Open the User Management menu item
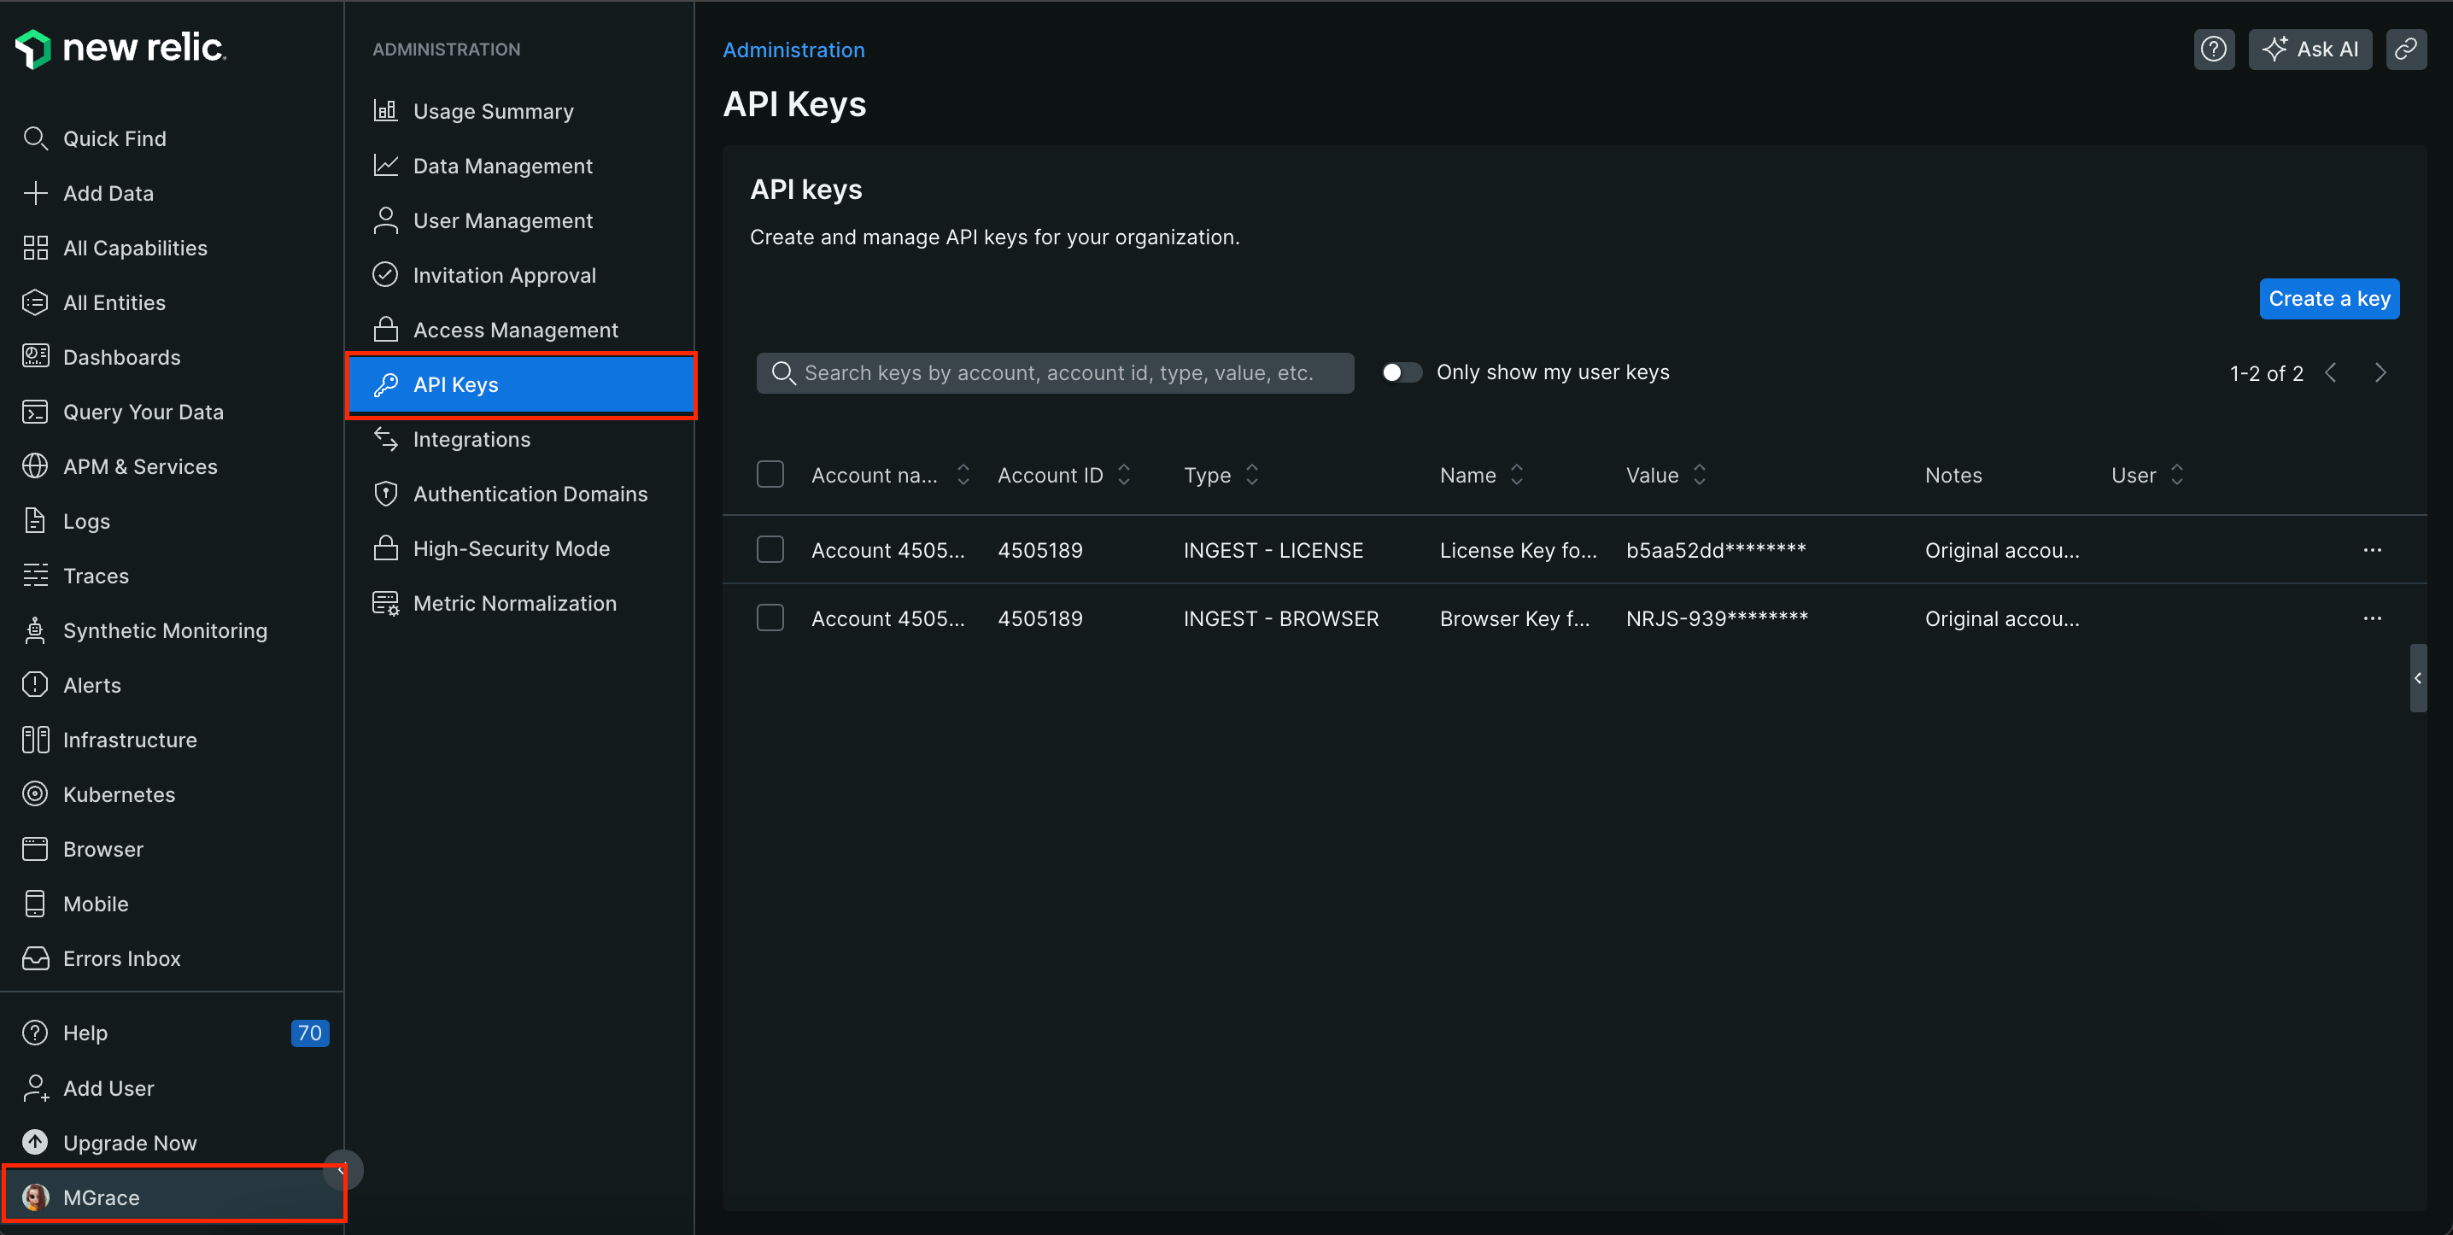The image size is (2453, 1235). tap(502, 220)
